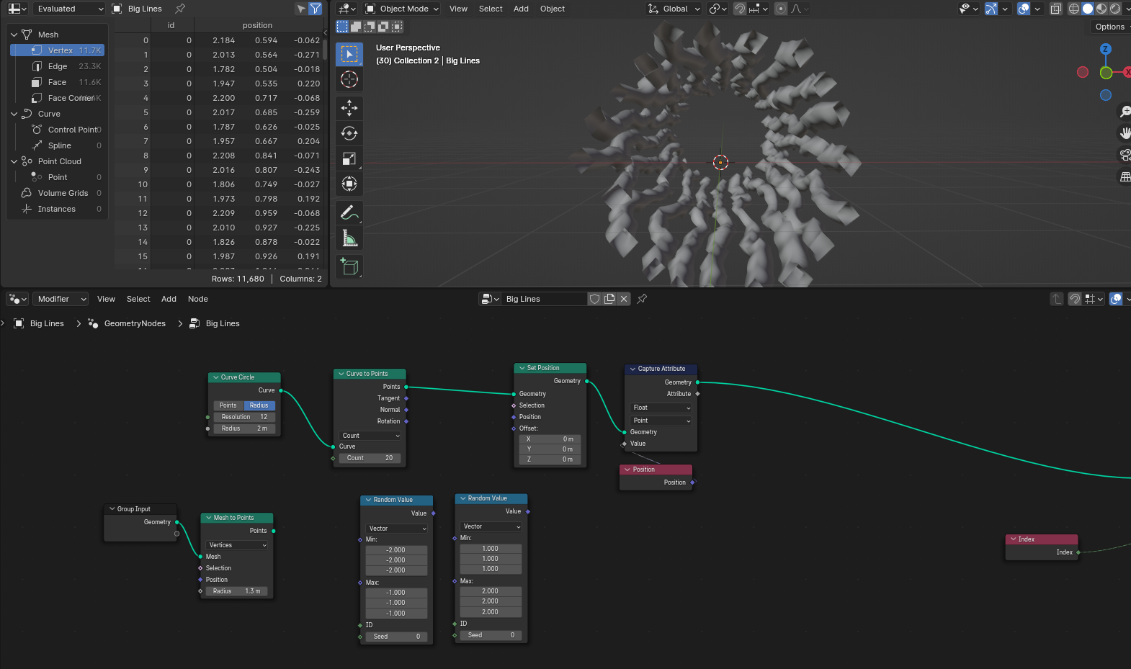Switch to wireframe viewport shading
Viewport: 1131px width, 669px height.
coord(1074,9)
